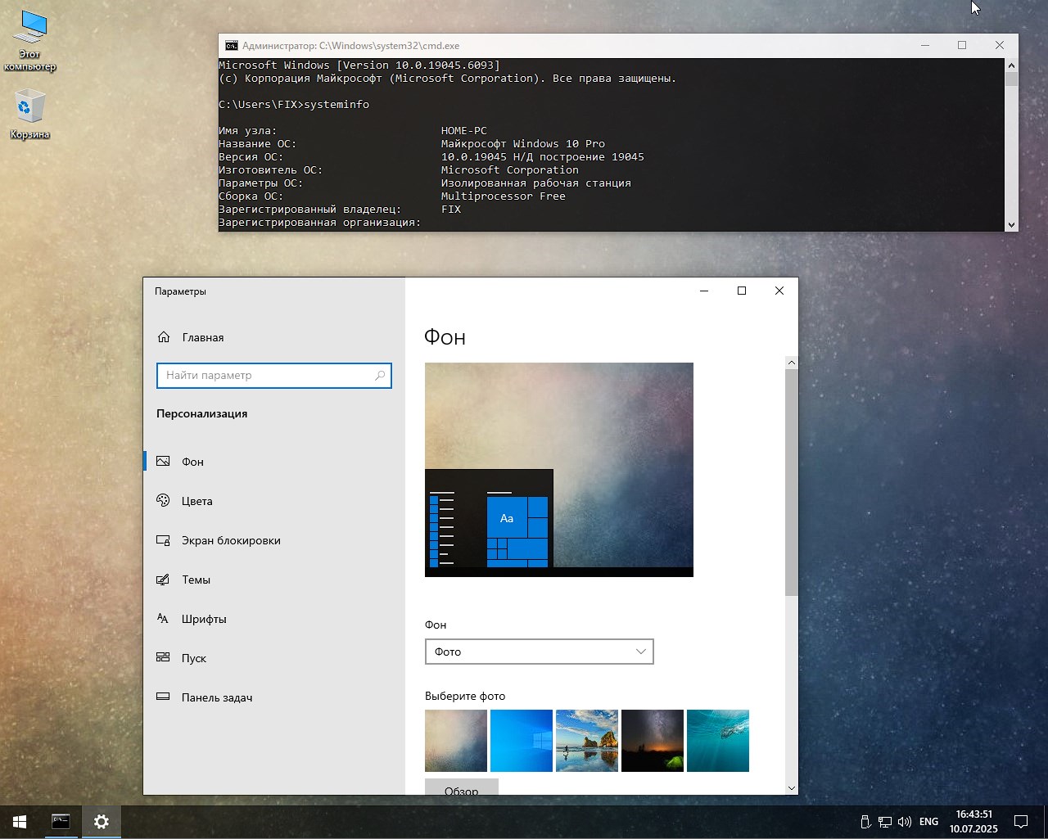Image resolution: width=1048 pixels, height=839 pixels.
Task: Click the Settings gear taskbar icon
Action: [x=102, y=822]
